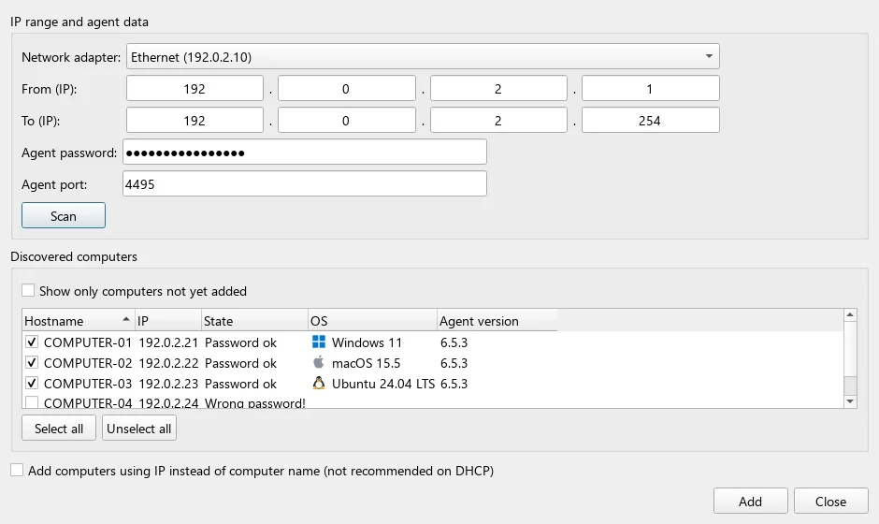Select the COMPUTER-04 hostname text

pyautogui.click(x=88, y=402)
